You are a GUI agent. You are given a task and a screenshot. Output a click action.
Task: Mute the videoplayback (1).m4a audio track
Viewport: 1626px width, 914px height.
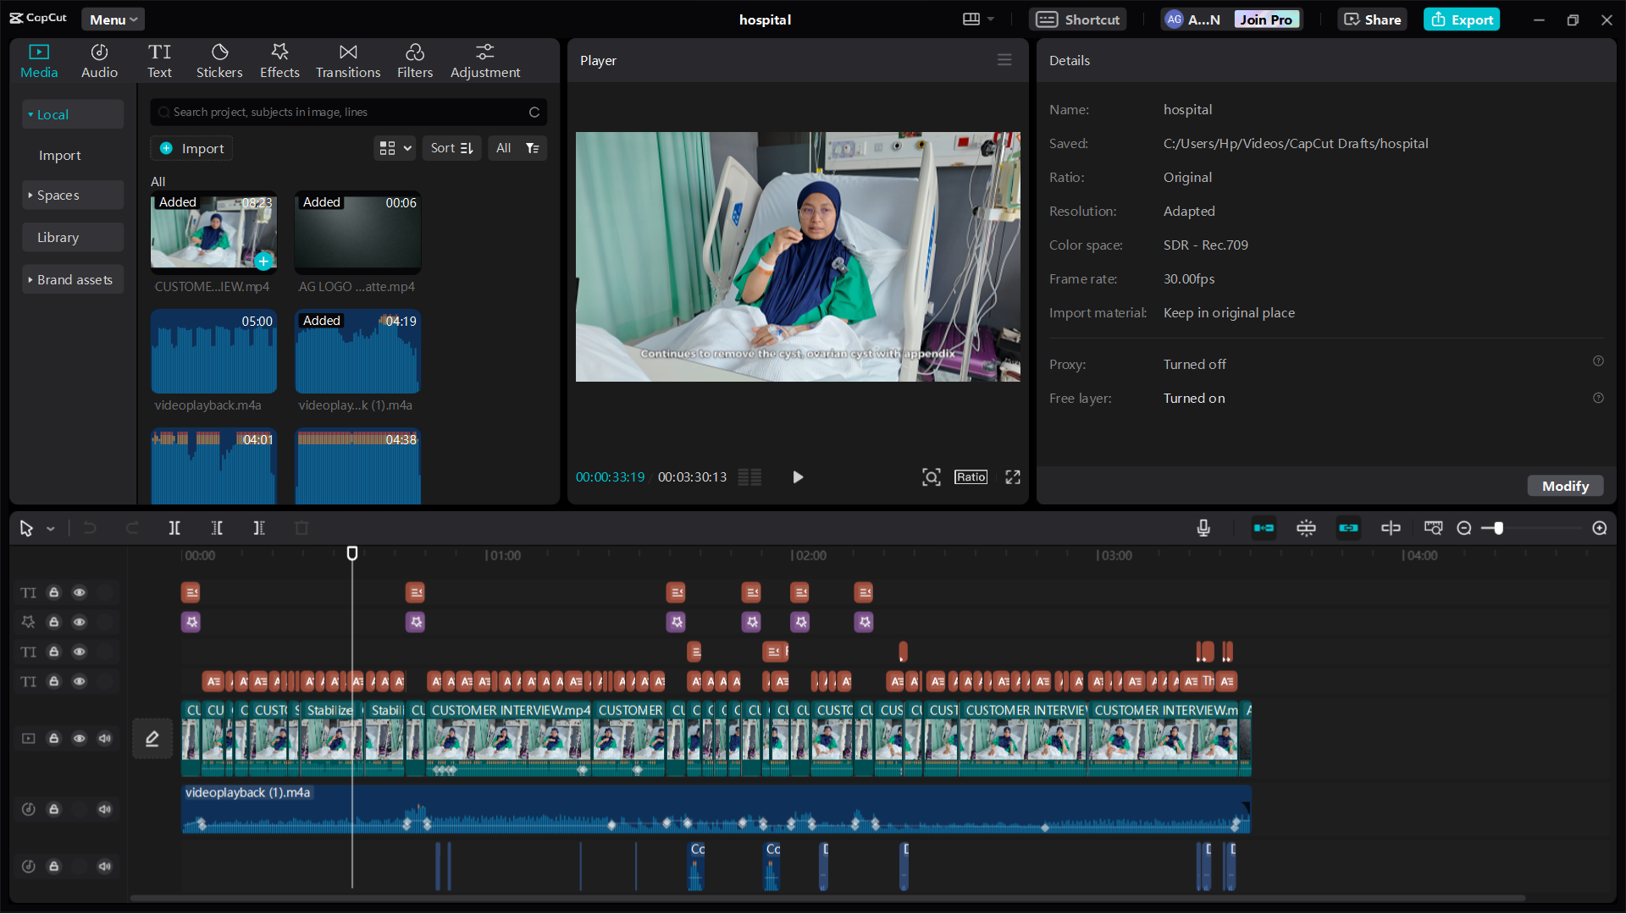click(x=105, y=809)
